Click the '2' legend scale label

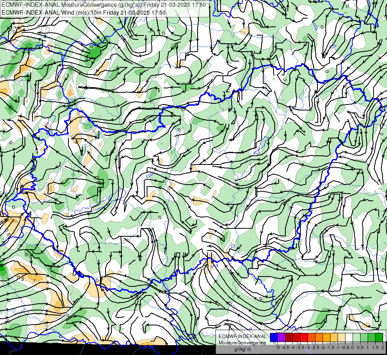[x=383, y=348]
